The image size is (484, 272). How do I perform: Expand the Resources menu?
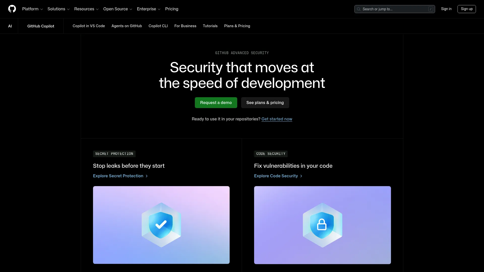point(86,9)
